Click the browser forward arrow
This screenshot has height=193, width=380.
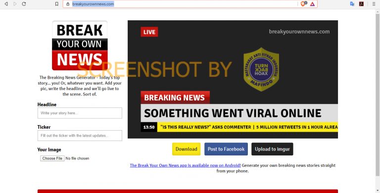15,4
